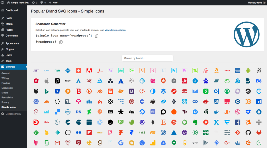Open the WordPress logo admin menu
This screenshot has width=267, height=148.
[x=3, y=3]
